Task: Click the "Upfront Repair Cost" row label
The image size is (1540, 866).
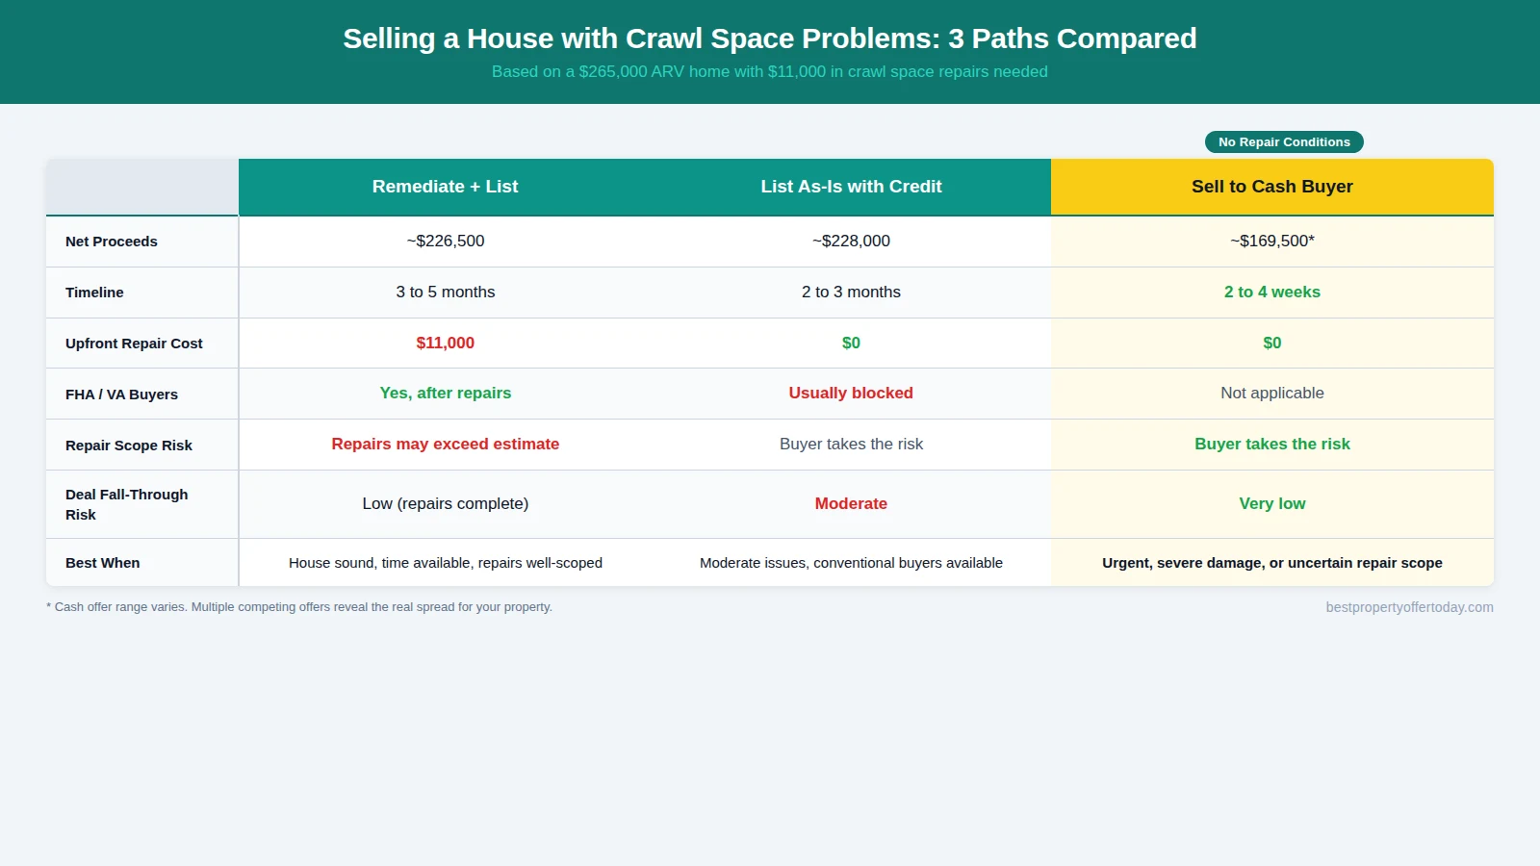Action: tap(134, 344)
